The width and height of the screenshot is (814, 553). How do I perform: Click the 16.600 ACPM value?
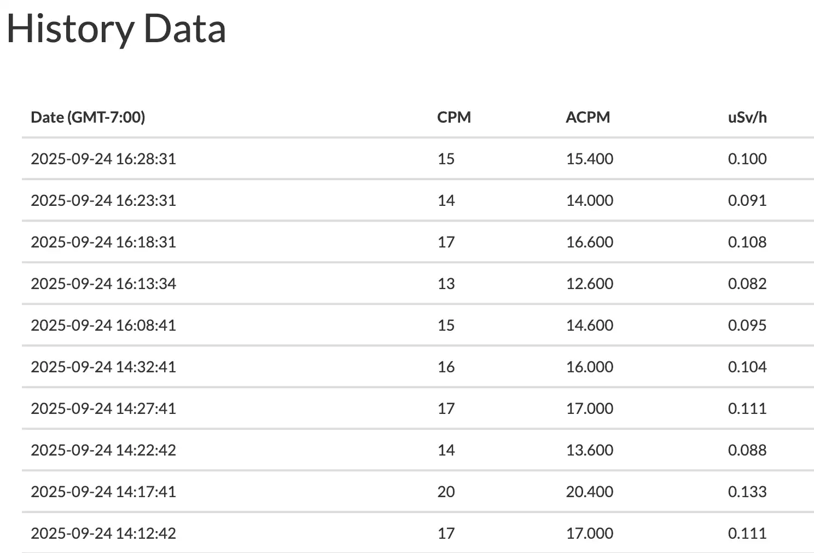click(590, 242)
